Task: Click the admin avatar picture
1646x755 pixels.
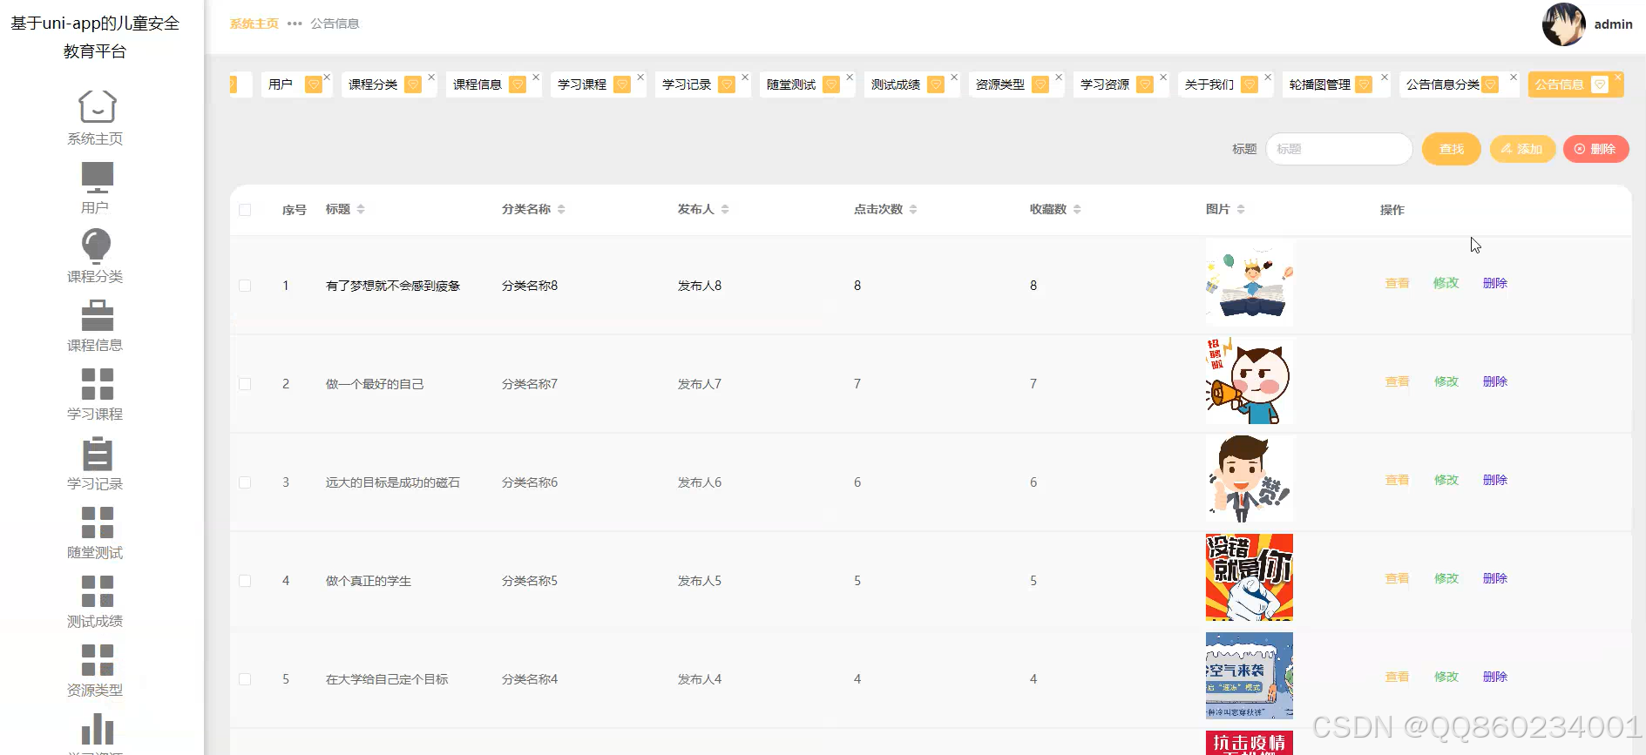Action: [x=1563, y=24]
